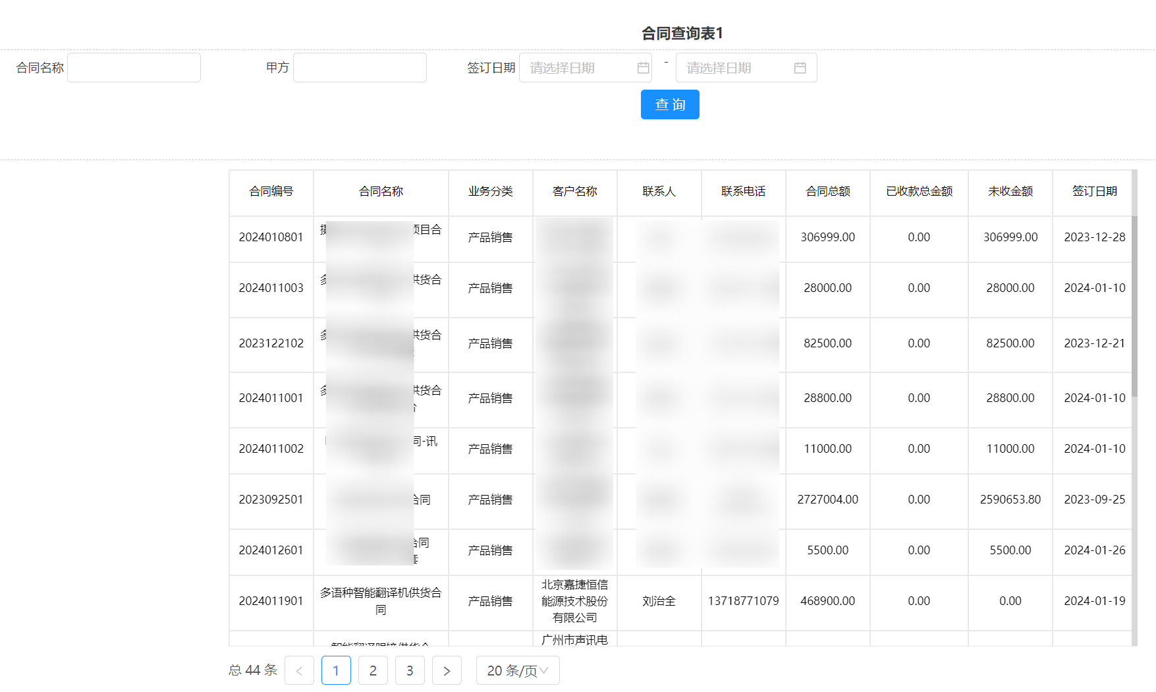Click unpaid amount 2590653.80

[x=1010, y=500]
